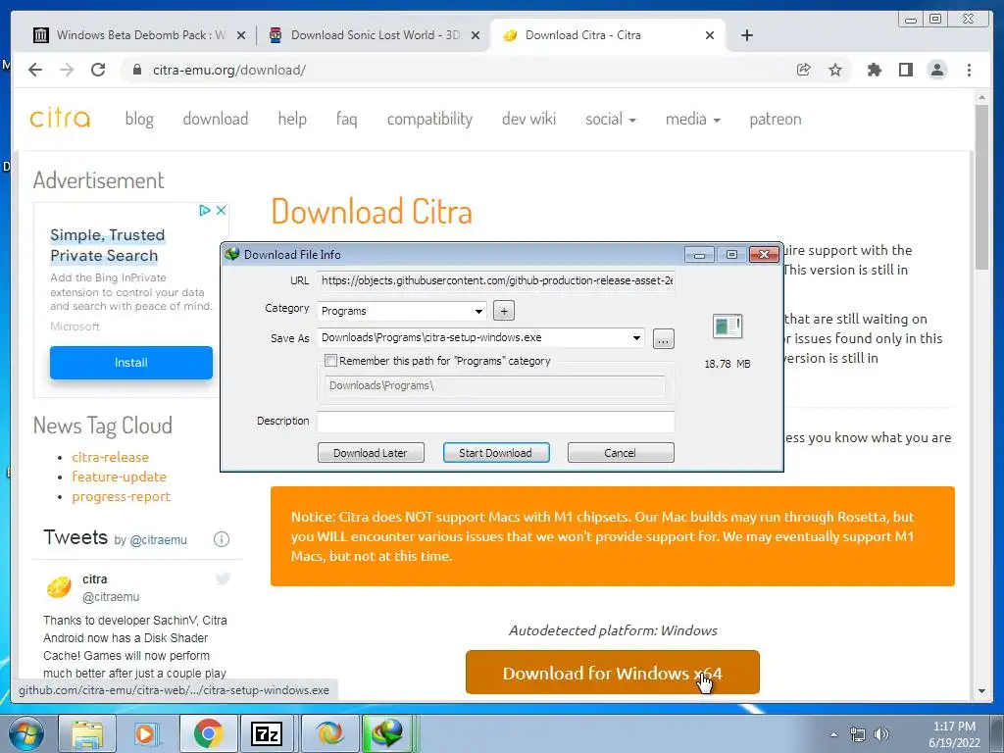Reload the Citra download page
This screenshot has height=753, width=1004.
[98, 70]
